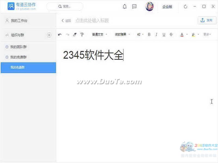The width and height of the screenshot is (218, 163).
Task: Toggle italic formatting
Action: [x=156, y=35]
